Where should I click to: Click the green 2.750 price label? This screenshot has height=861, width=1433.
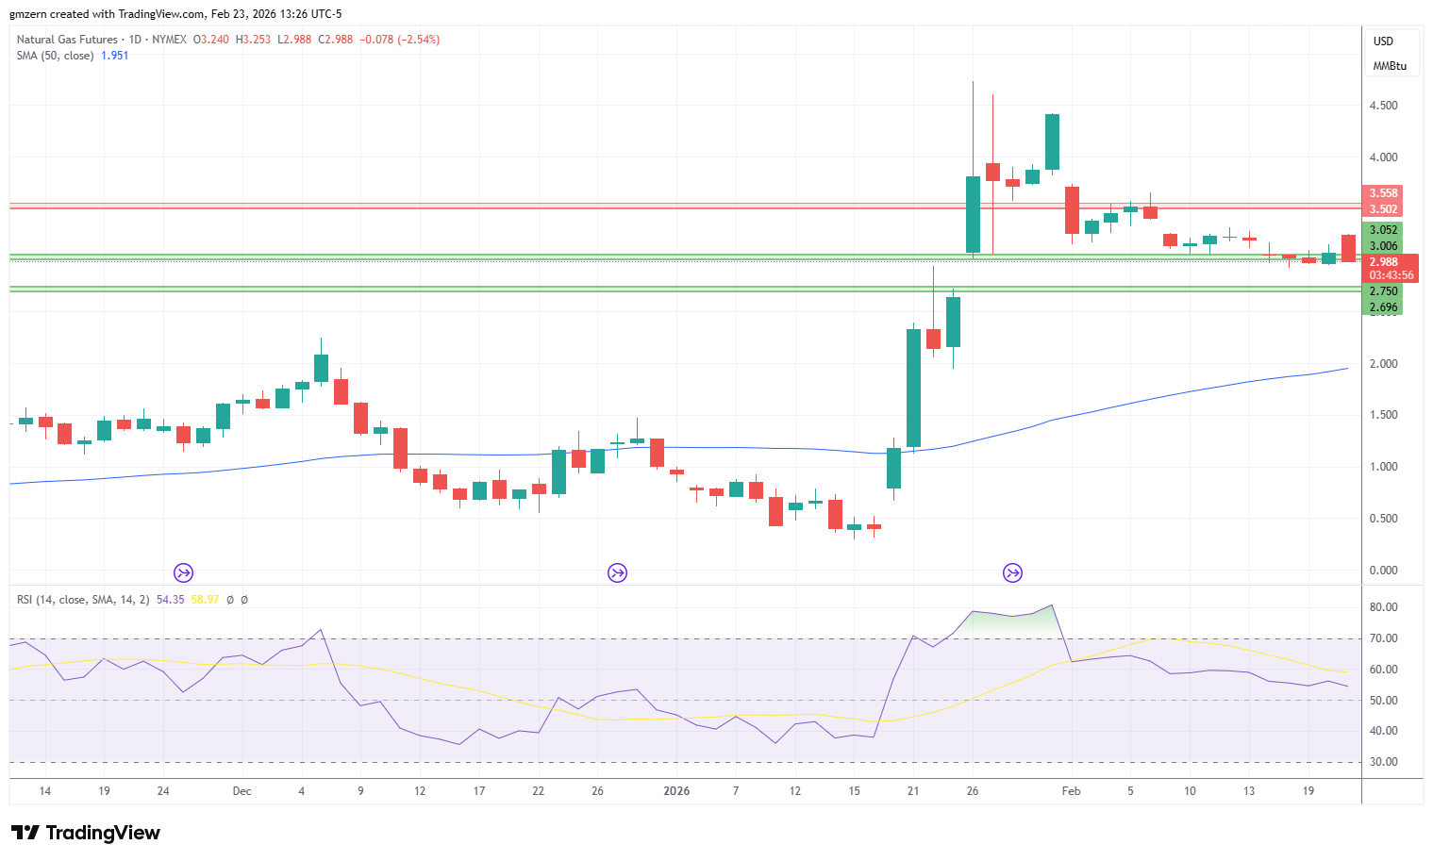(x=1383, y=291)
